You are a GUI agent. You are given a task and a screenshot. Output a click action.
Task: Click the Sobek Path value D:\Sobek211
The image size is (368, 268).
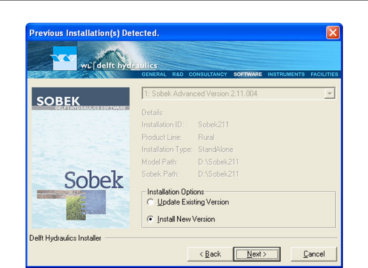point(218,174)
